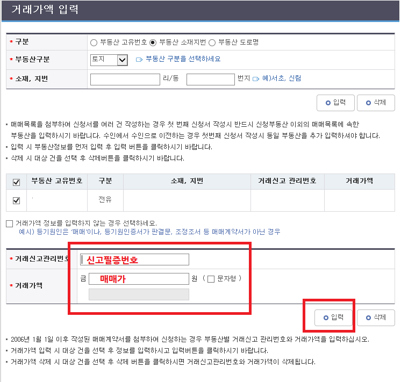Click the 거래신고관리번호 input field
Image resolution: width=401 pixels, height=382 pixels.
tap(134, 260)
